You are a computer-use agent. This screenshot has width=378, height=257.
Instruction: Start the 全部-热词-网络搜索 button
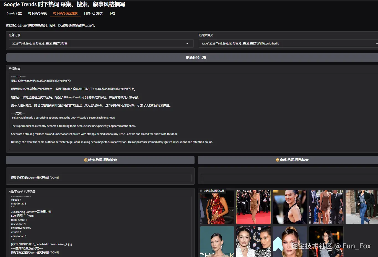click(x=288, y=160)
